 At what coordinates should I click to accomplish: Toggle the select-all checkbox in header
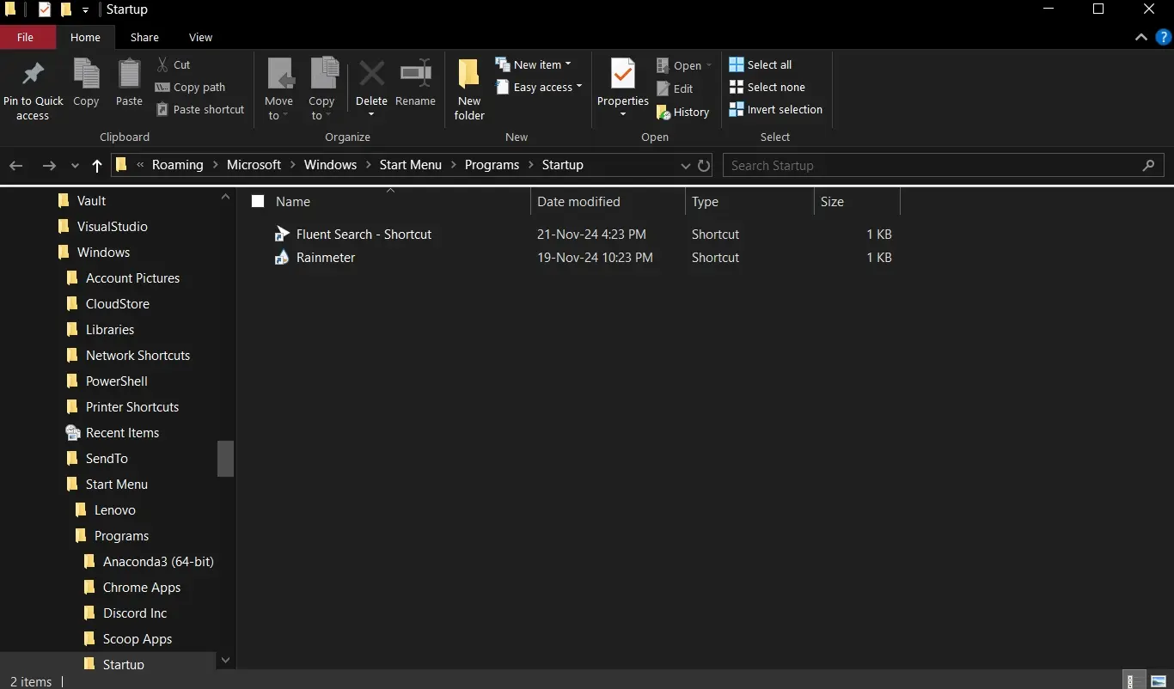tap(258, 202)
